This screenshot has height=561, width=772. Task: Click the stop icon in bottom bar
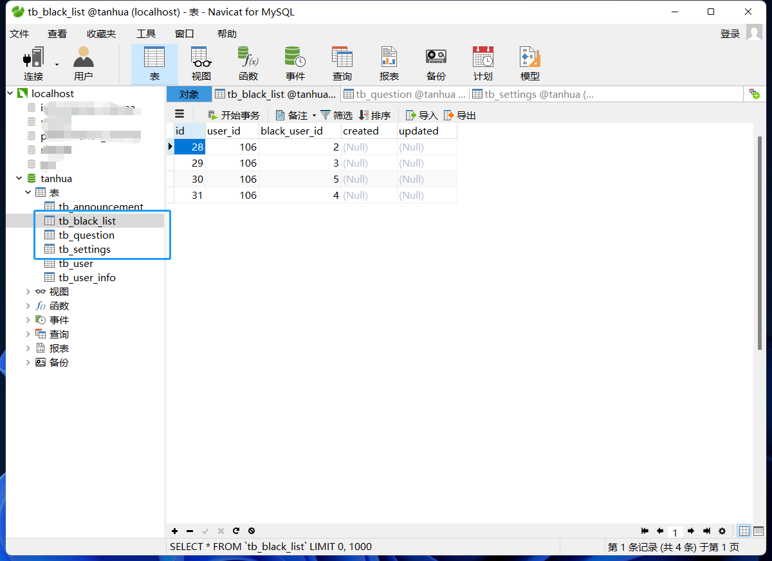(x=252, y=531)
